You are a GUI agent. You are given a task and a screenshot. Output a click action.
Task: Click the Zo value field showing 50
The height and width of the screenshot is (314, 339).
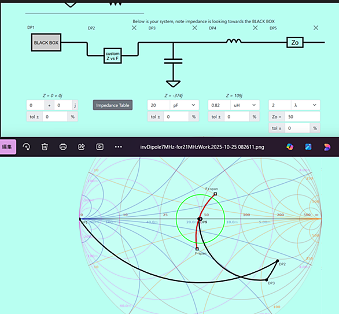(x=302, y=117)
